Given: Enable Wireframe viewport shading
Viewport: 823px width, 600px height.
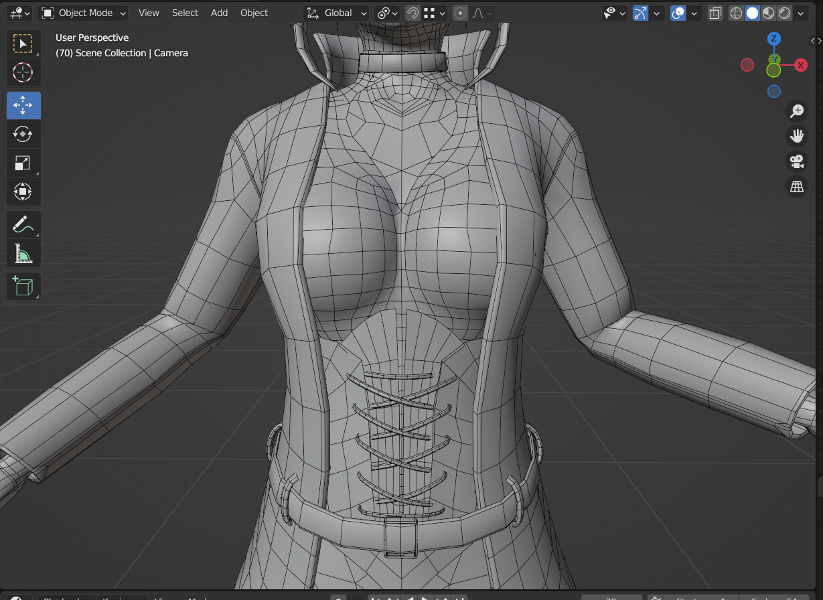Looking at the screenshot, I should 735,13.
